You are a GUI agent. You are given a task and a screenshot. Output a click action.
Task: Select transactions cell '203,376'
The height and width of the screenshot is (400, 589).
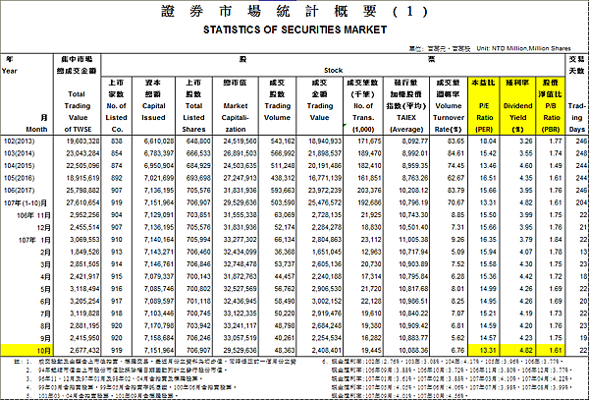pyautogui.click(x=369, y=191)
